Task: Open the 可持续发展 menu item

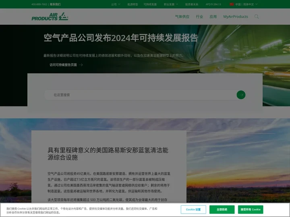Action: point(150,4)
